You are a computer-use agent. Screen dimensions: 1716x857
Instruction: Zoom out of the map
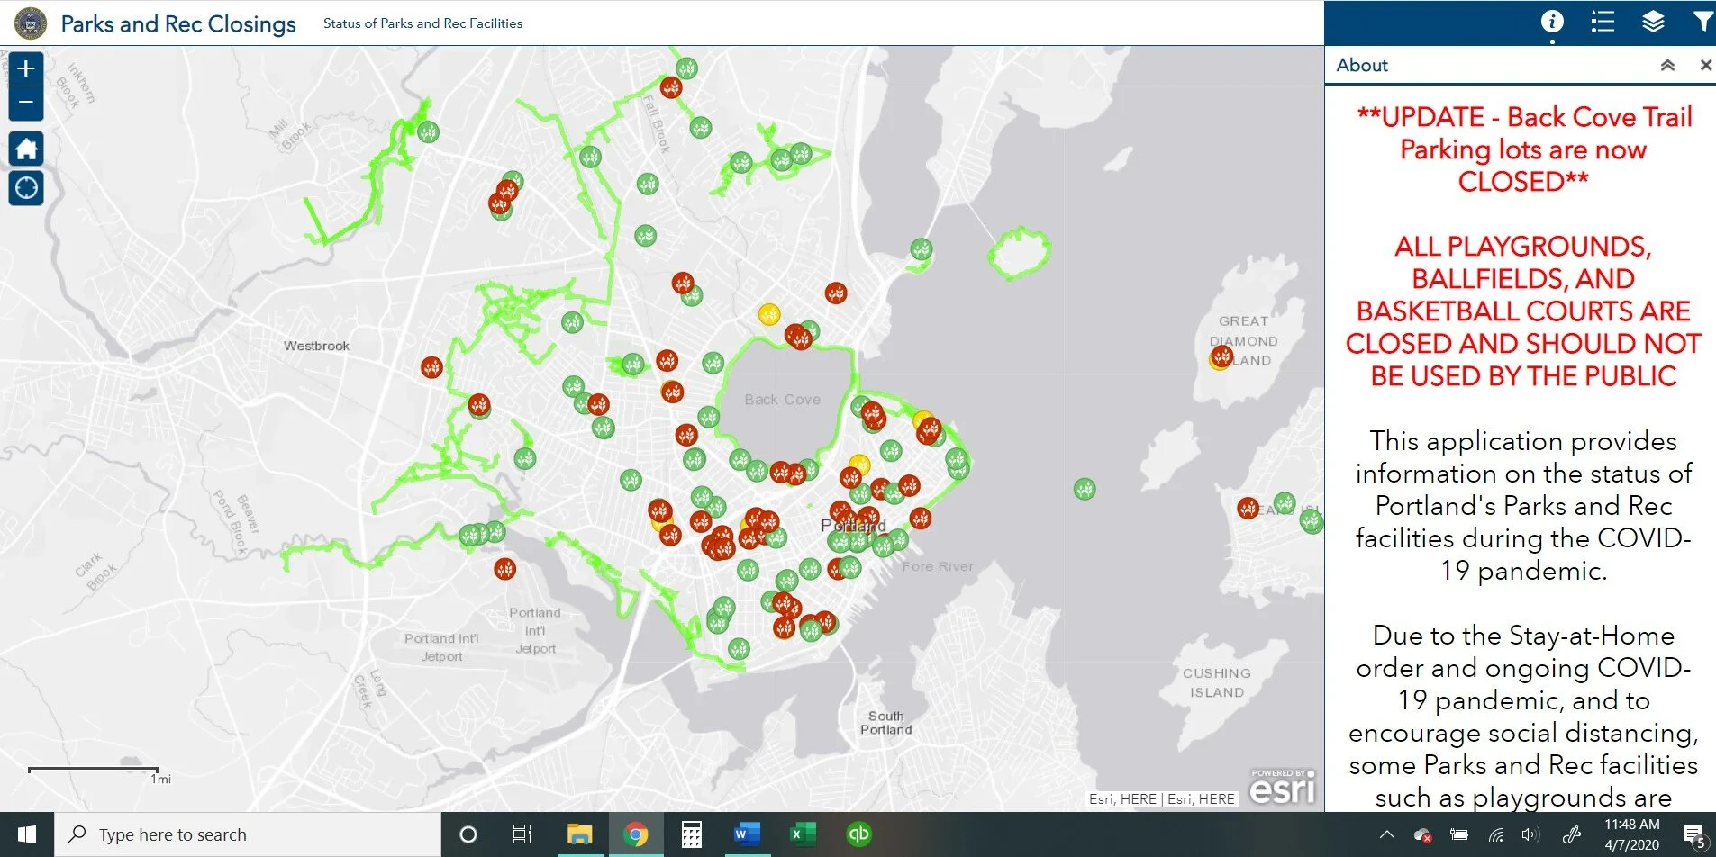(26, 103)
